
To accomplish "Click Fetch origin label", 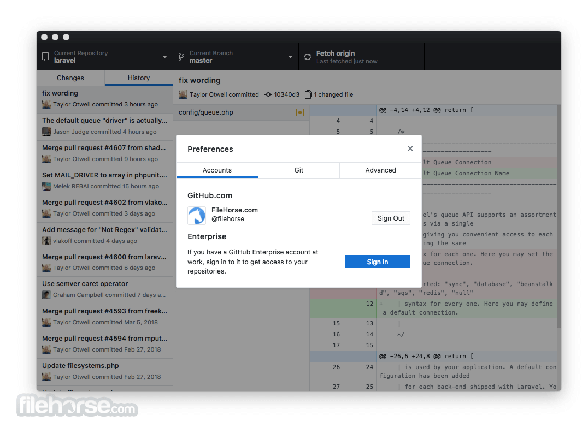I will click(x=335, y=53).
